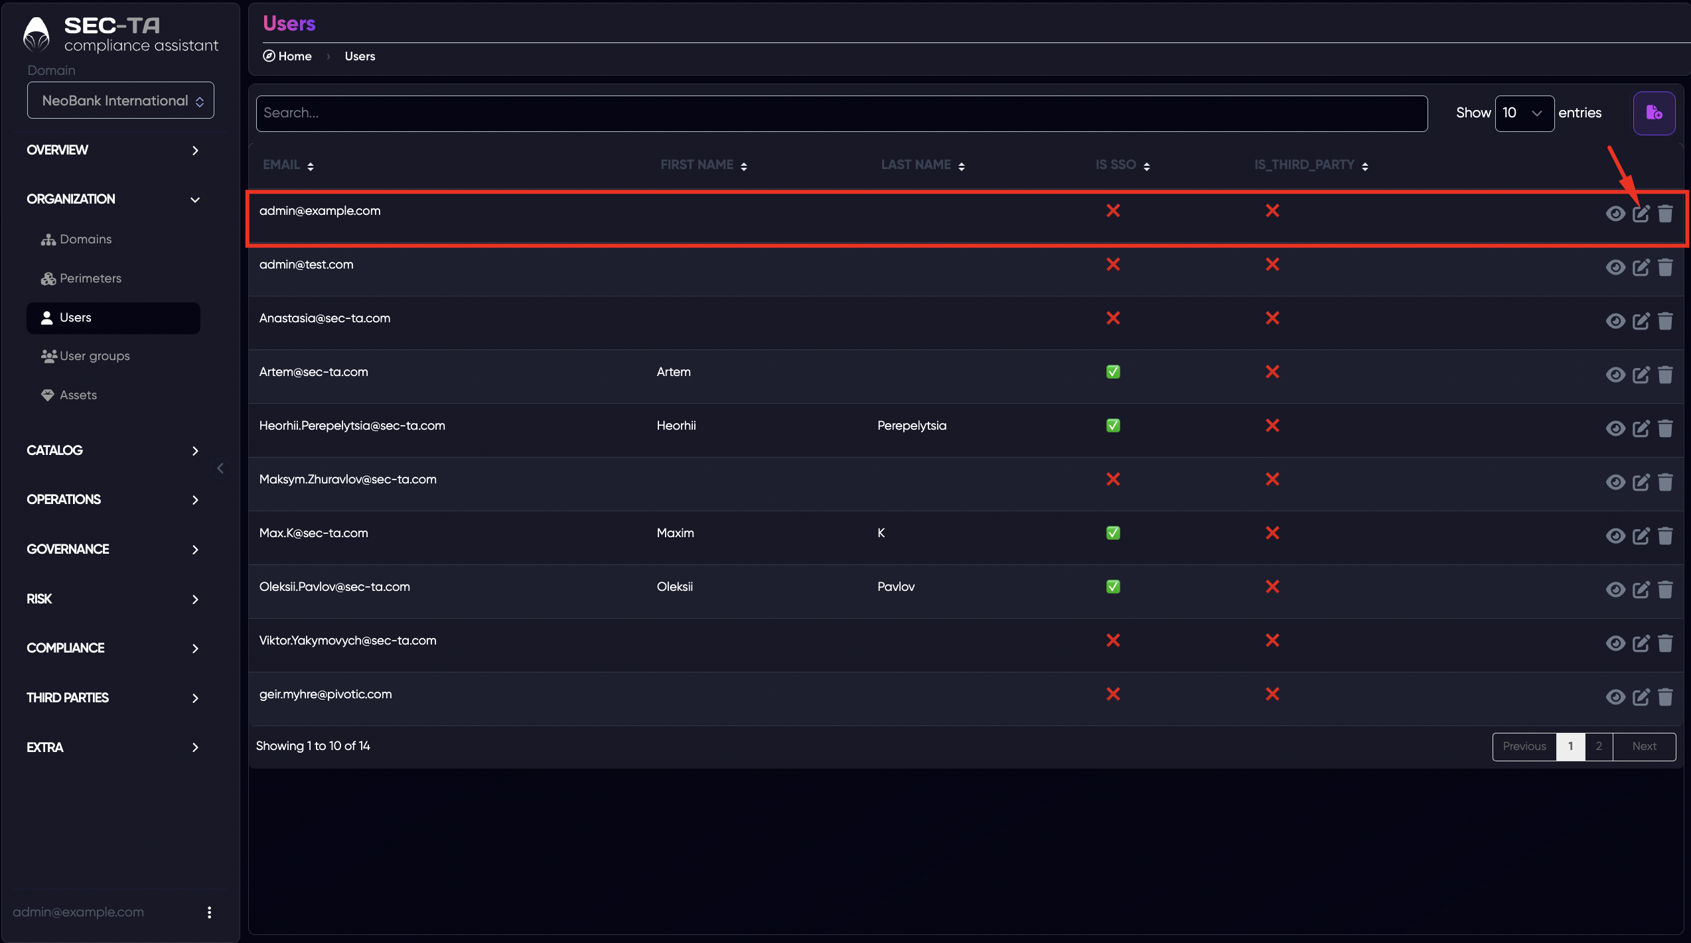The width and height of the screenshot is (1691, 943).
Task: View details of Max.K@sec-ta.com
Action: (1615, 536)
